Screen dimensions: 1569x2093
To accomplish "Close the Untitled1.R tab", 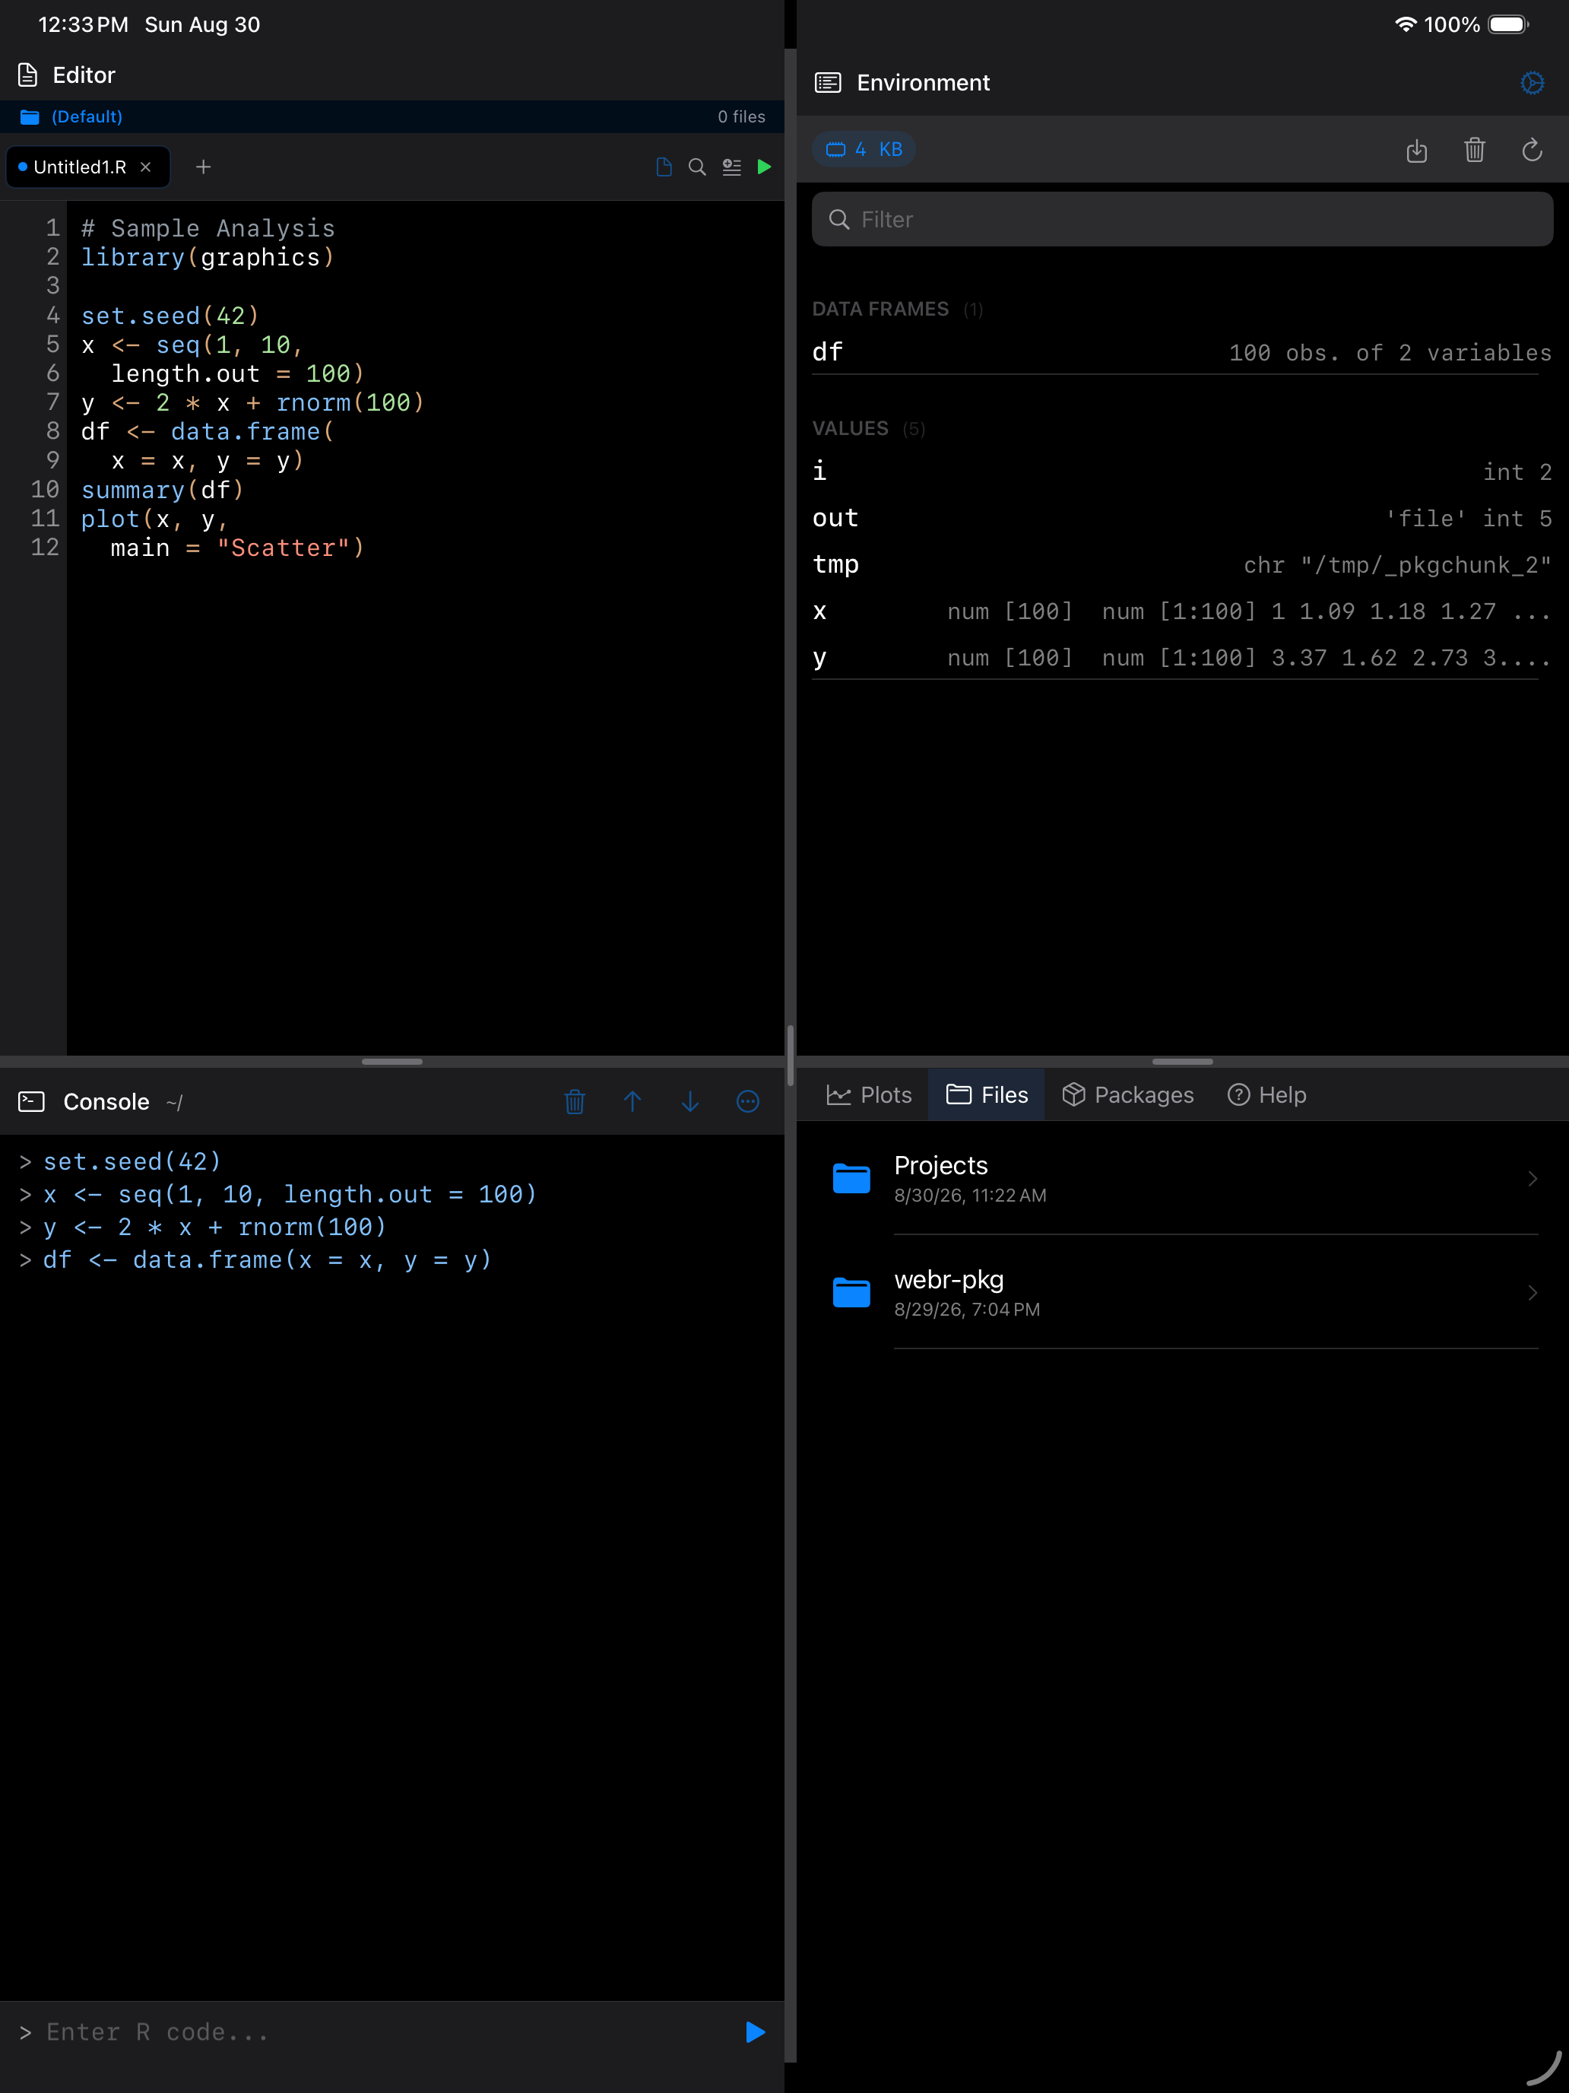I will point(146,167).
